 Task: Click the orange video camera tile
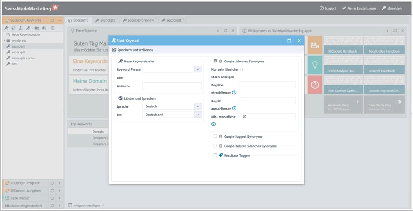pos(315,45)
